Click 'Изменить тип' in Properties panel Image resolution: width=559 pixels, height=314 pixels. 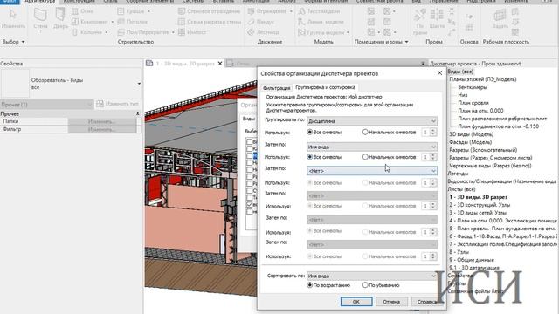pos(117,104)
